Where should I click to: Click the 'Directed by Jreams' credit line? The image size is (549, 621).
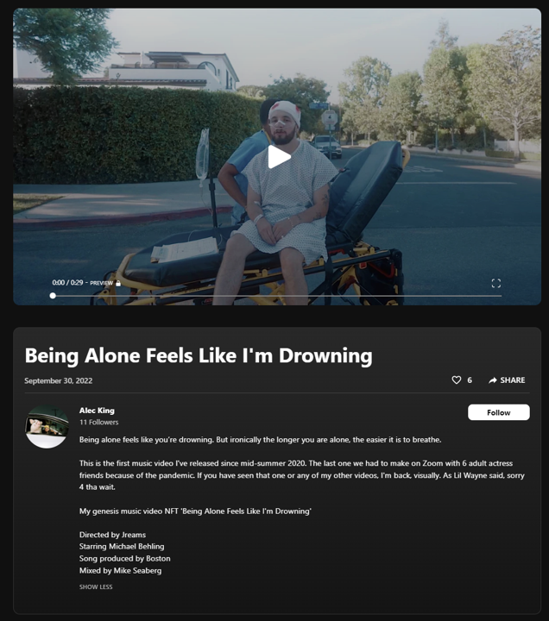point(112,535)
